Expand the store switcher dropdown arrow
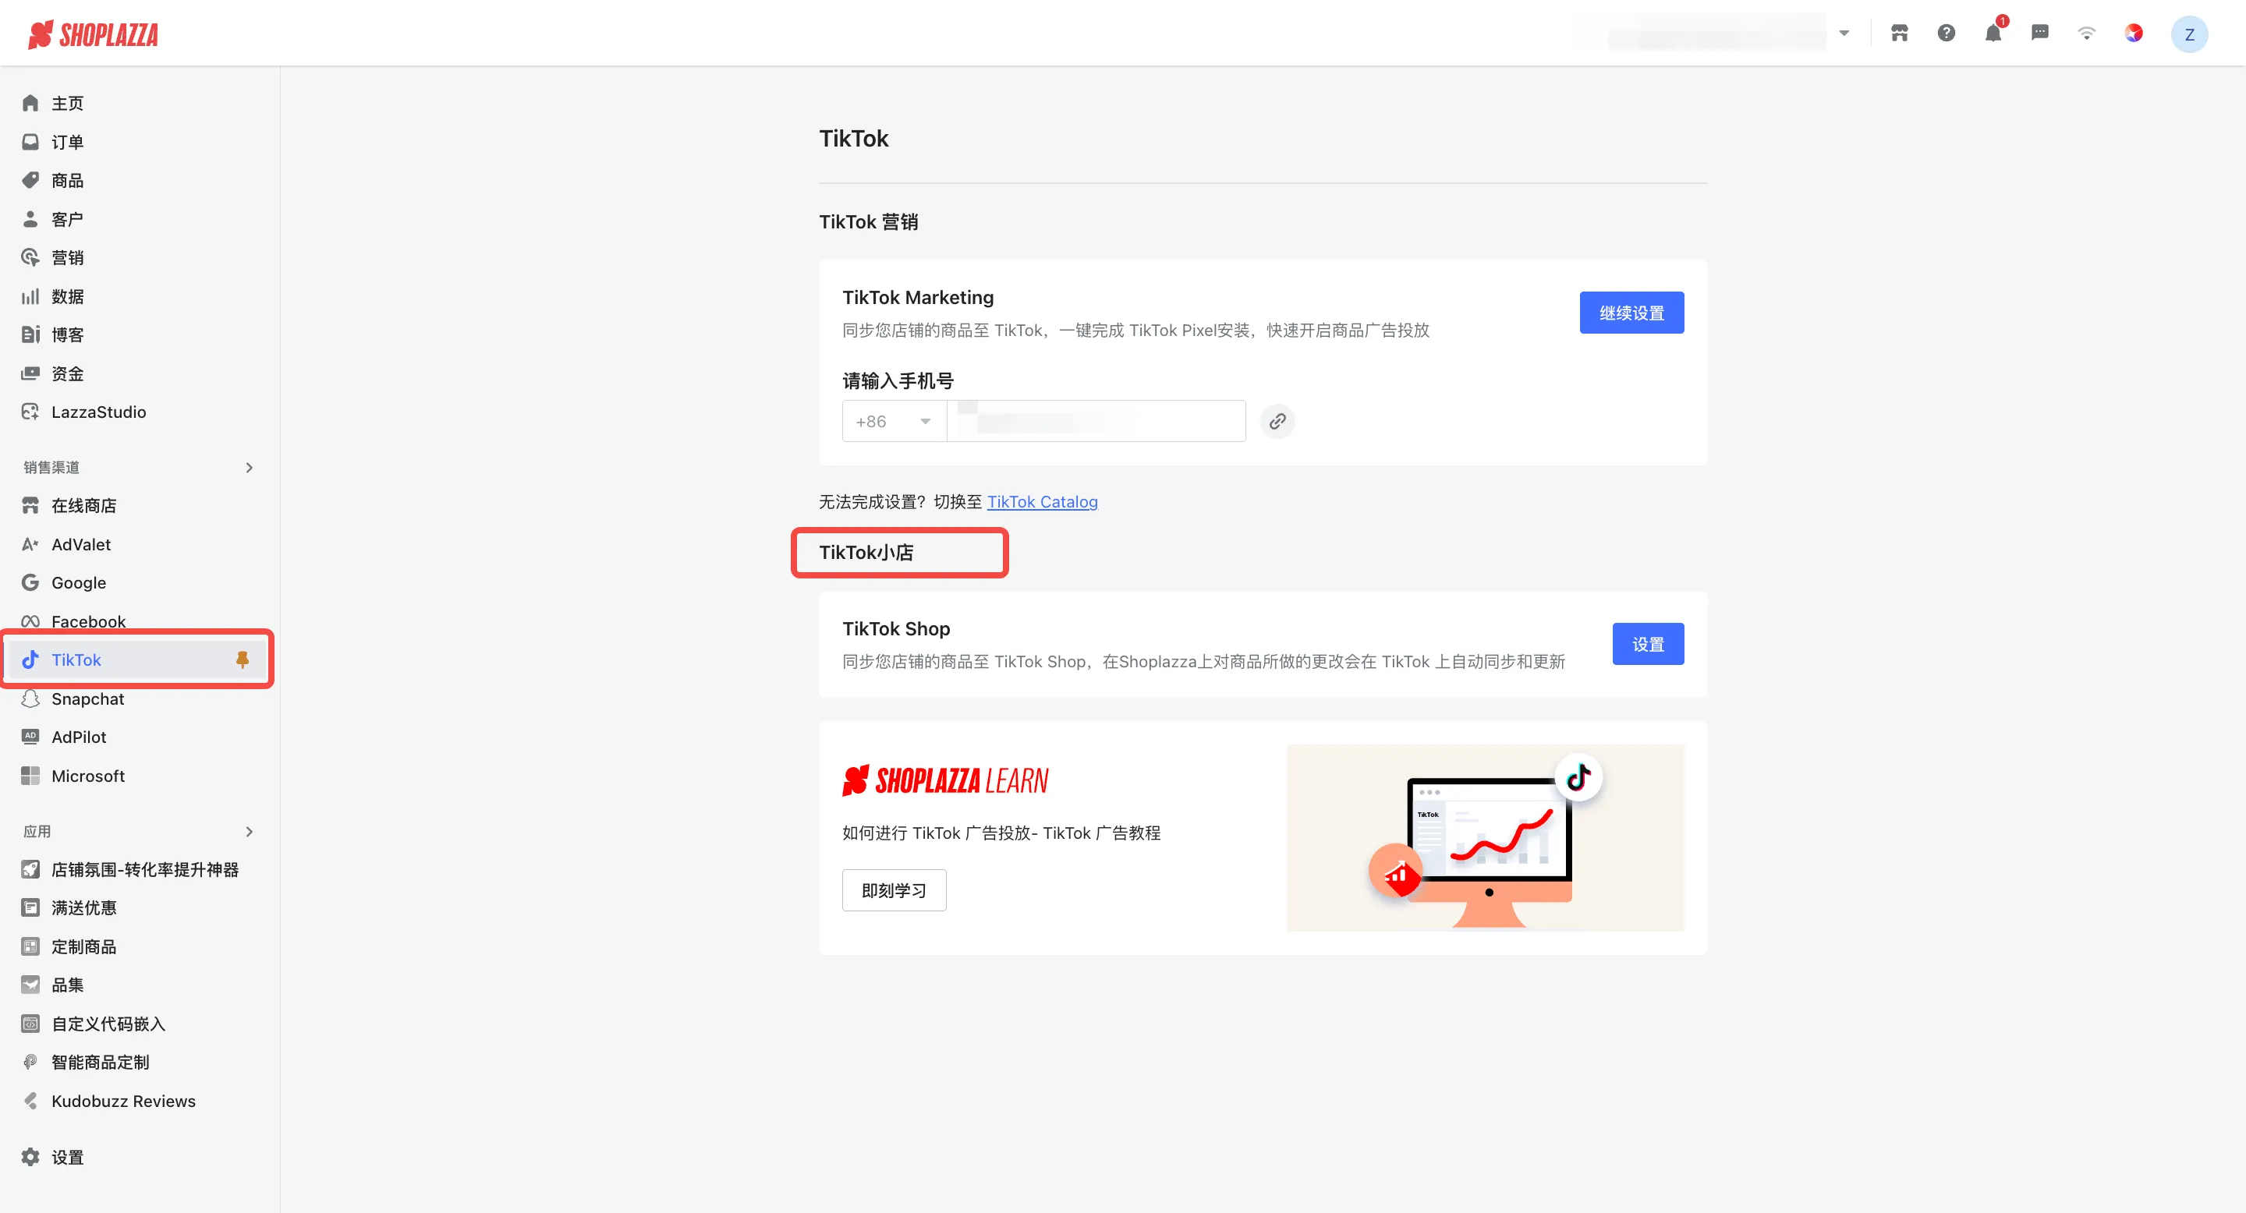Image resolution: width=2246 pixels, height=1213 pixels. point(1844,33)
